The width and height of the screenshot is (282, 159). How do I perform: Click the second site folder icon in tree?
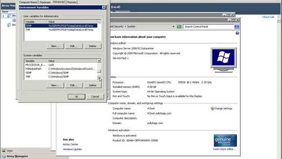(x=9, y=25)
